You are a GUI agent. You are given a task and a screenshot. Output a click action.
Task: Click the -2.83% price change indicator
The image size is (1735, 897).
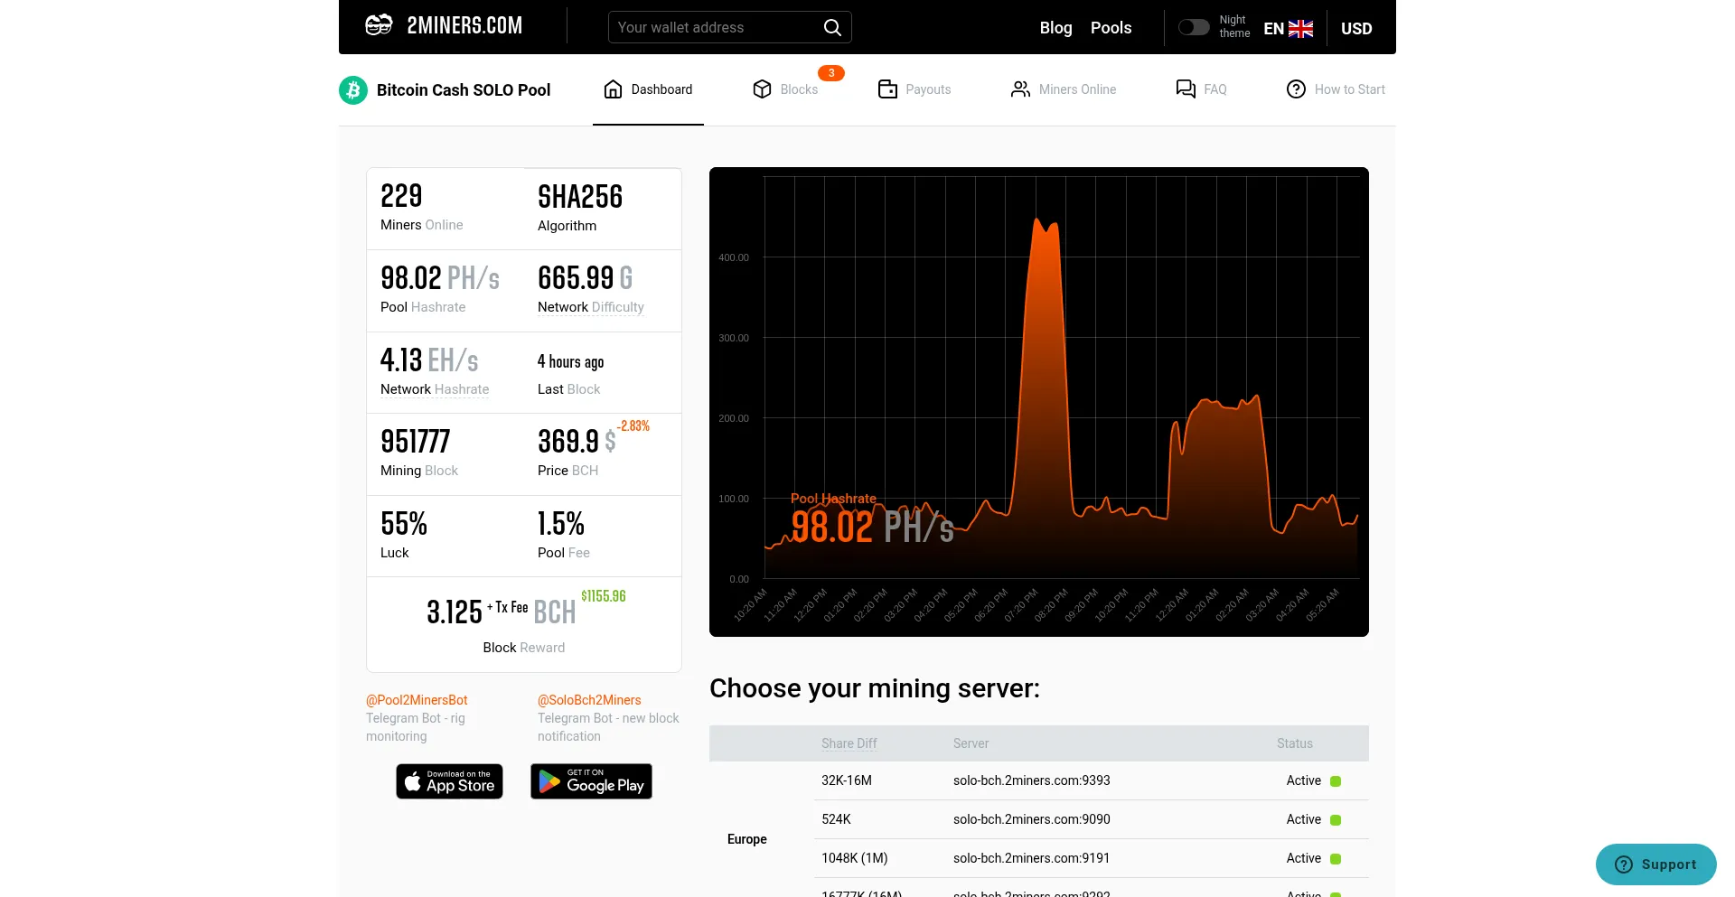633,426
